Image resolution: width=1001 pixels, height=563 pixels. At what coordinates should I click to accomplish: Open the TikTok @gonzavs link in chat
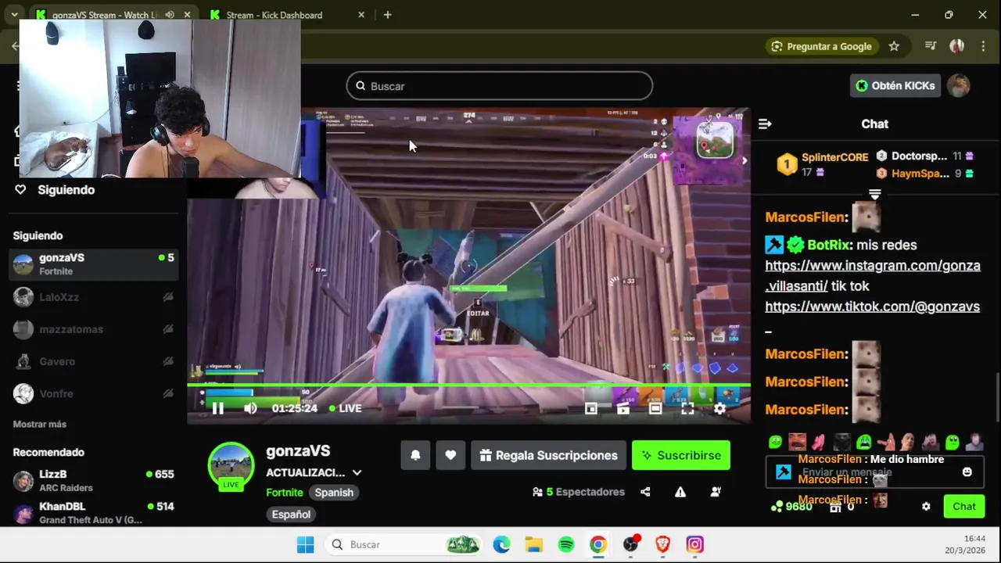pos(872,307)
